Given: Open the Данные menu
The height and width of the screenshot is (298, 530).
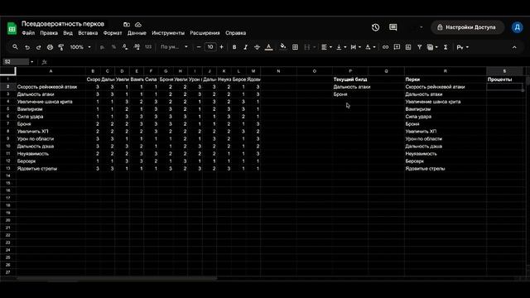Looking at the screenshot, I should click(x=137, y=33).
